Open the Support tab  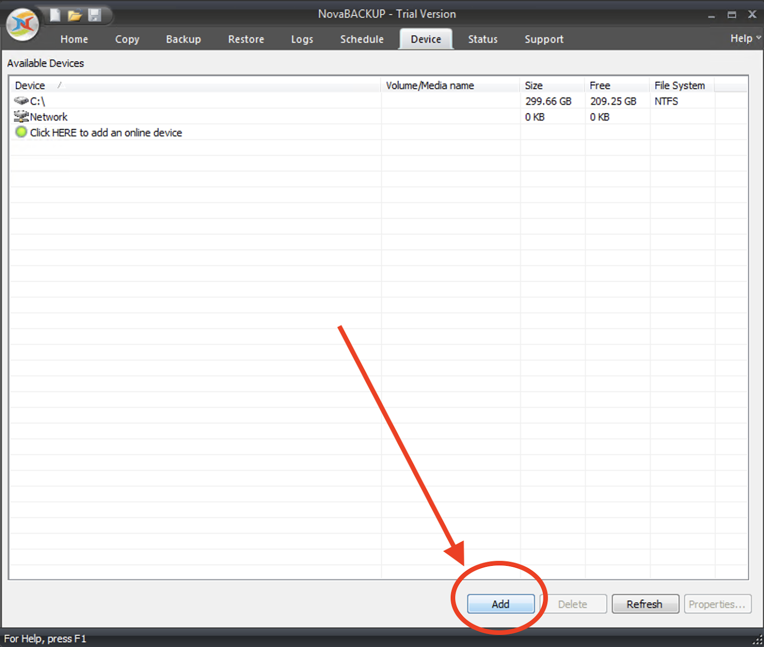(x=544, y=39)
